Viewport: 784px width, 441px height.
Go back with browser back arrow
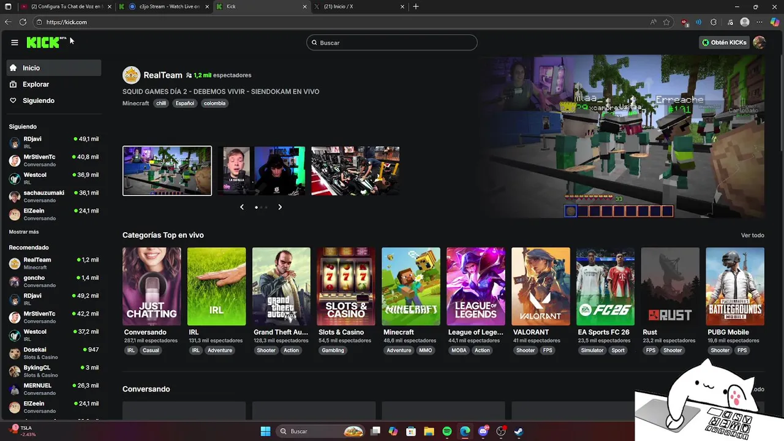pyautogui.click(x=8, y=22)
